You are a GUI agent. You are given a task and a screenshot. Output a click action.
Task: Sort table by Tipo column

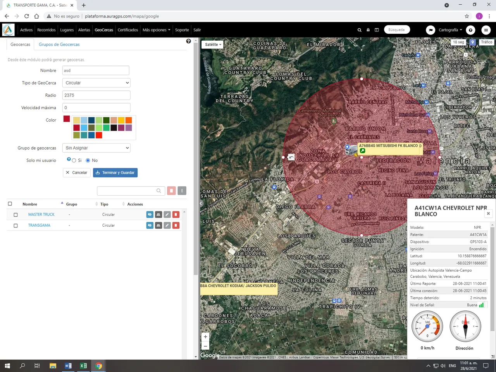click(x=104, y=204)
